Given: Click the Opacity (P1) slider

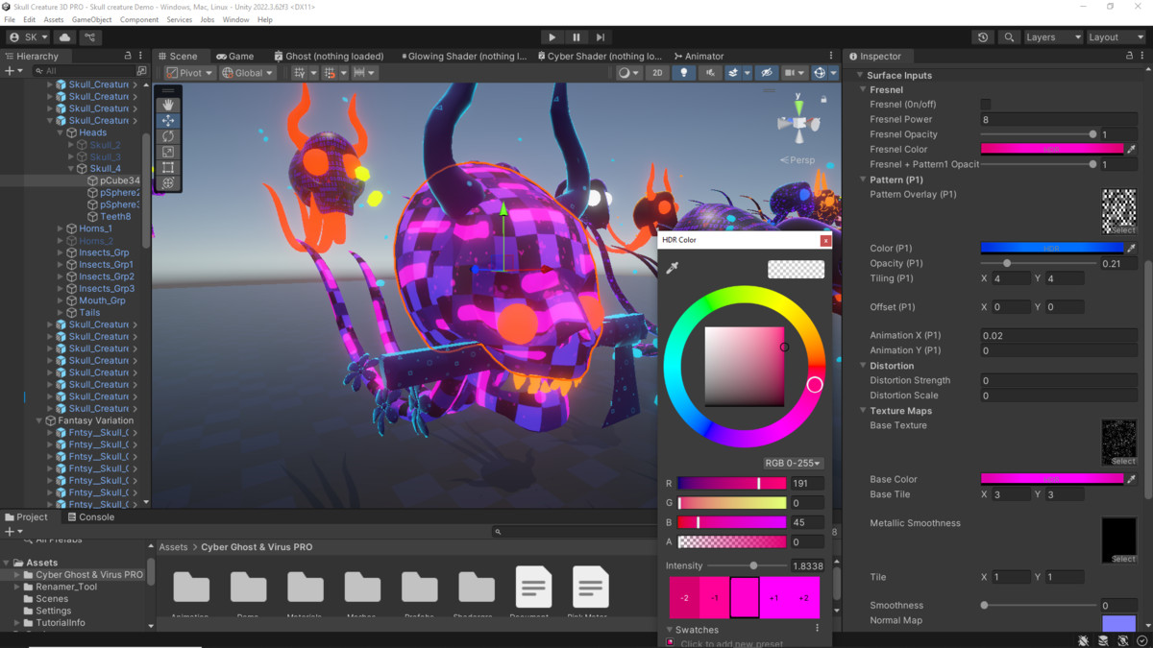Looking at the screenshot, I should point(1037,263).
